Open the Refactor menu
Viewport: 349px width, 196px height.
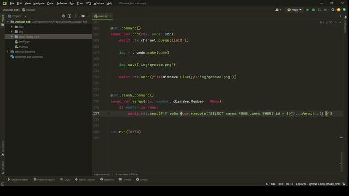tap(62, 3)
